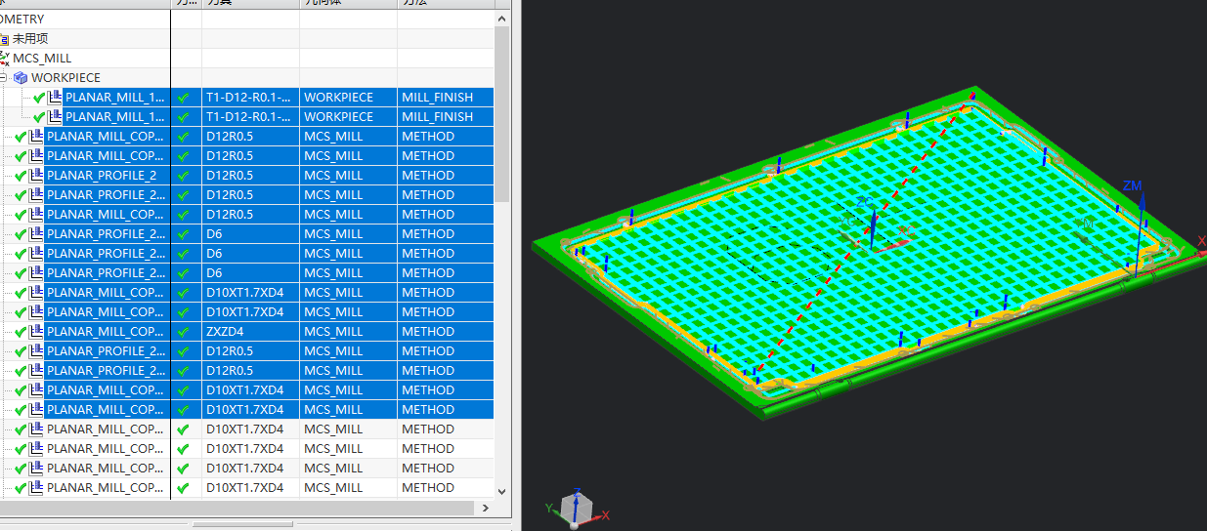The image size is (1207, 531).
Task: Click the lower horizontal scrollbar thumb below the list
Action: pos(242,525)
